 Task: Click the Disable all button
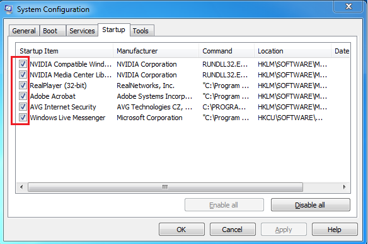[x=310, y=205]
